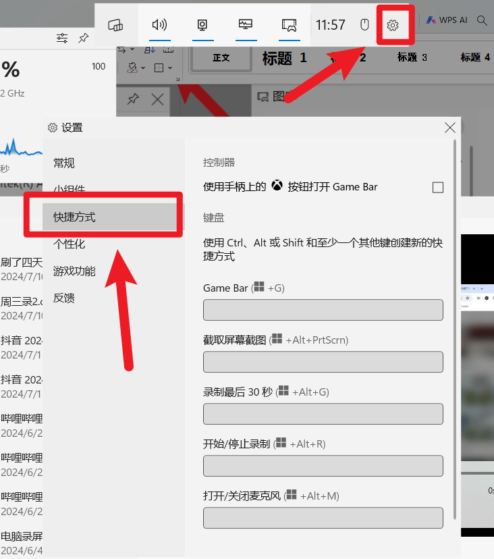Toggle the Xbox Social widget in Game Bar
The height and width of the screenshot is (559, 494).
pos(289,25)
